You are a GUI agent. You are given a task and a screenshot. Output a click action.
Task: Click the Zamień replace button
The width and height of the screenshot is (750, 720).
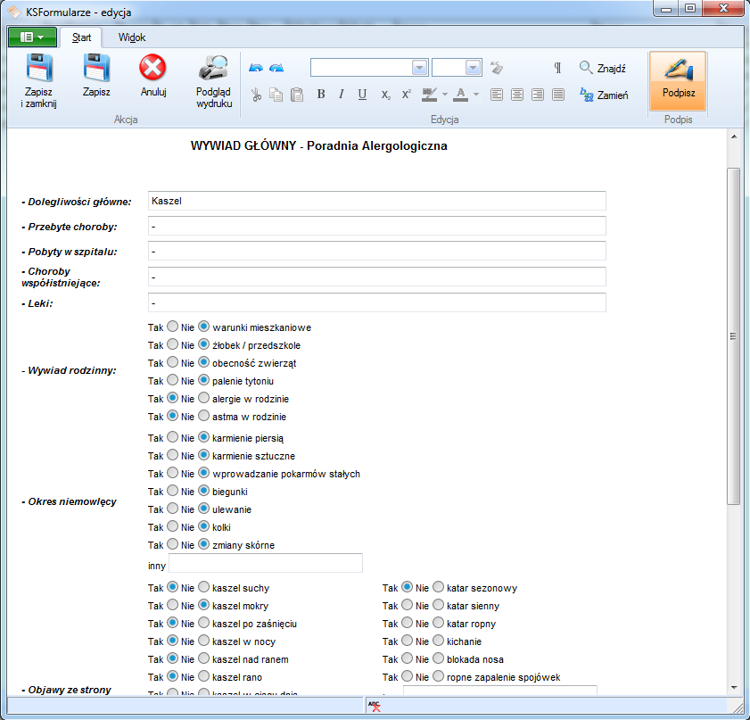pos(603,95)
